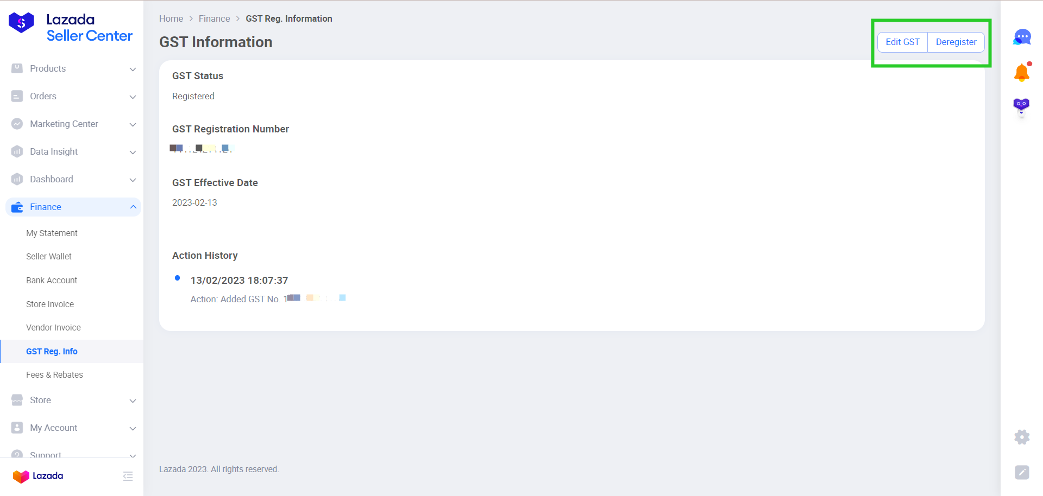Collapse the sidebar using the menu icon
The width and height of the screenshot is (1043, 496).
128,476
